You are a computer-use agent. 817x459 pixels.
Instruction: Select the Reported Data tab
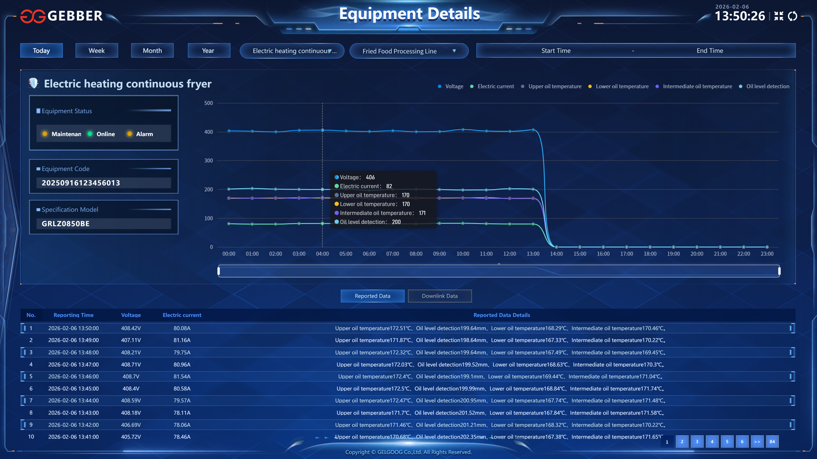tap(372, 296)
